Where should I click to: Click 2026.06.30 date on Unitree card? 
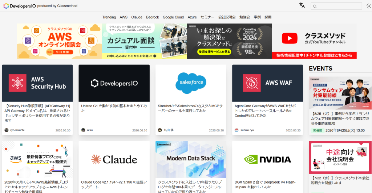[x=140, y=130]
